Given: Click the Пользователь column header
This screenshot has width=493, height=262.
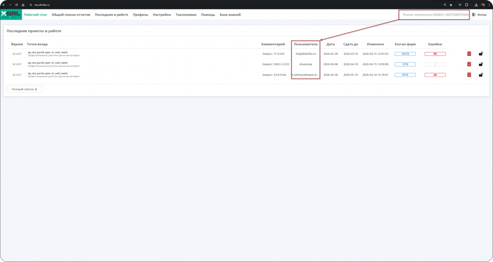Looking at the screenshot, I should click(x=306, y=44).
